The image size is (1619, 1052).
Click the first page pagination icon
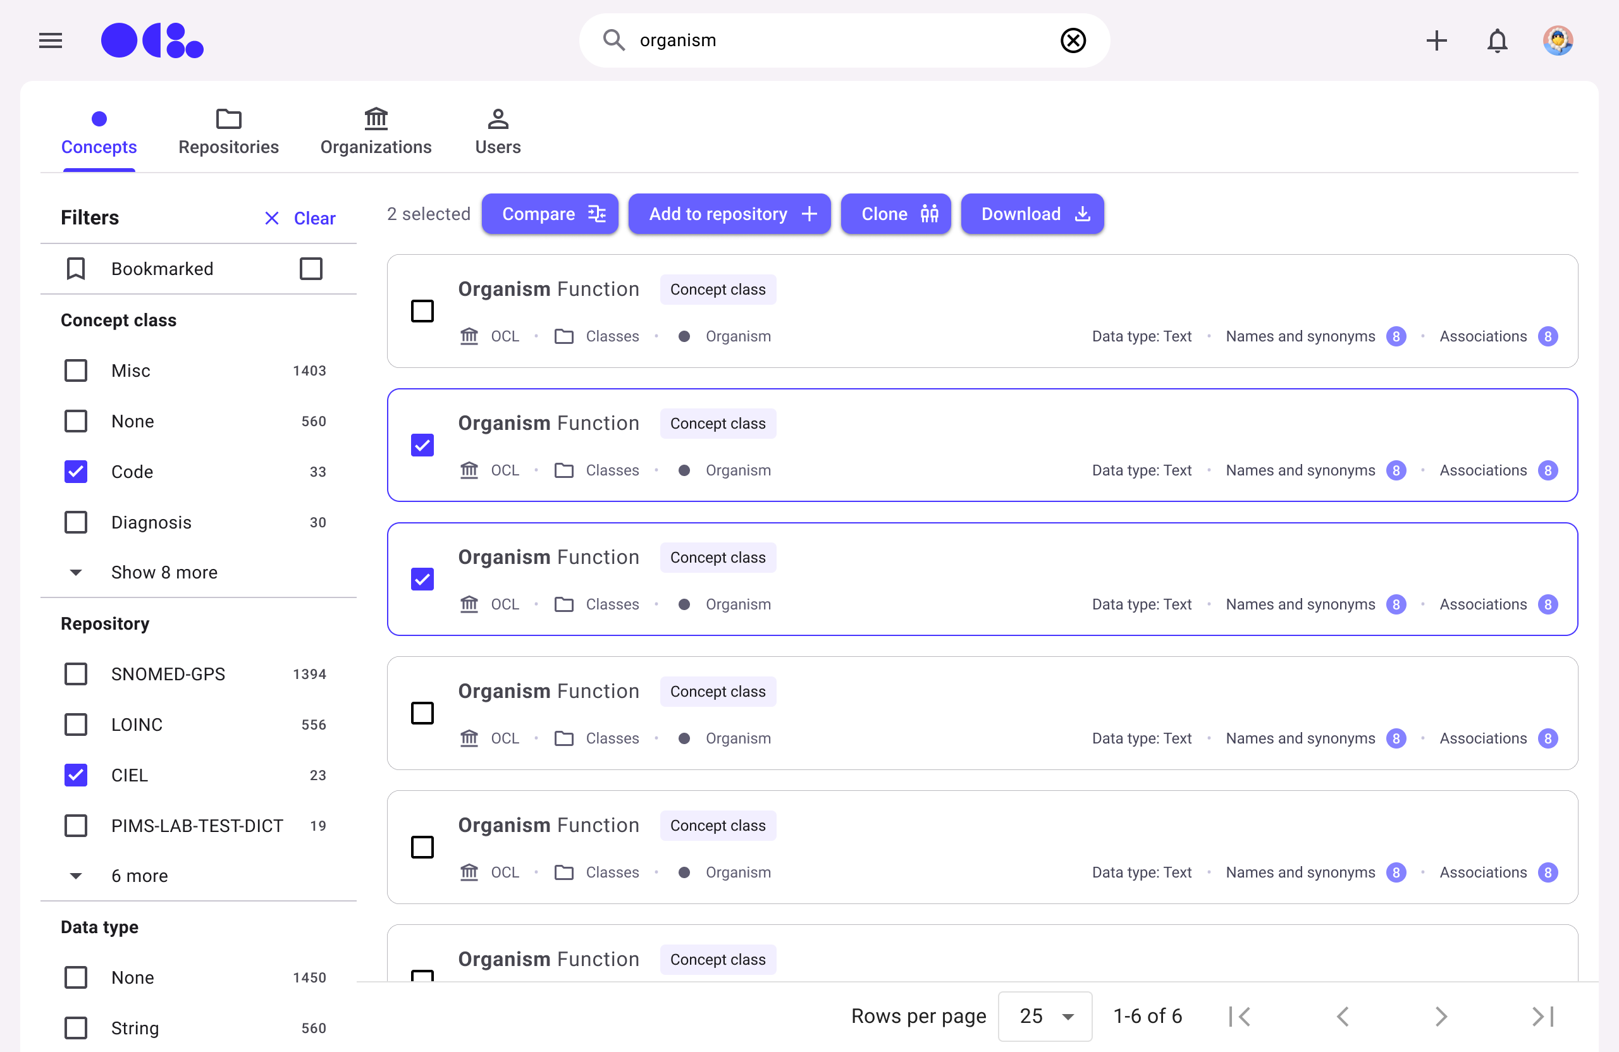[1240, 1016]
